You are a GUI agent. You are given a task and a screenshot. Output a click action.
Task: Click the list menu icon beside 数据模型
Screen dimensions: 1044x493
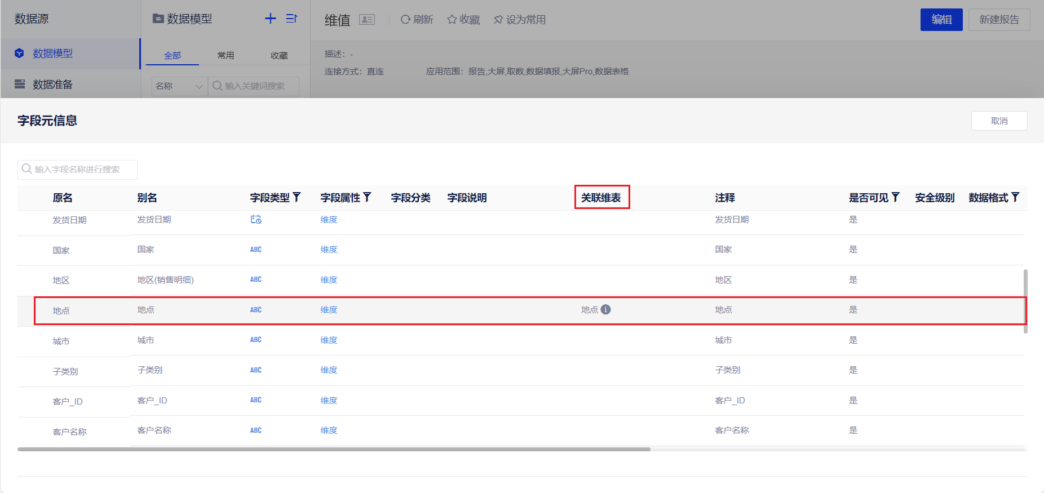(x=291, y=19)
